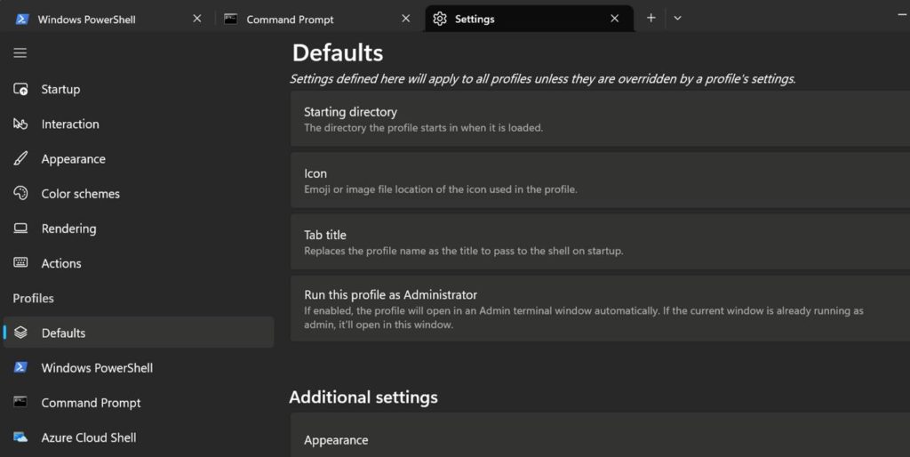Select the Azure Cloud Shell profile icon

click(x=20, y=437)
